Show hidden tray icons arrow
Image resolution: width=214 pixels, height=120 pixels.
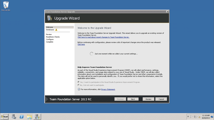point(188,117)
